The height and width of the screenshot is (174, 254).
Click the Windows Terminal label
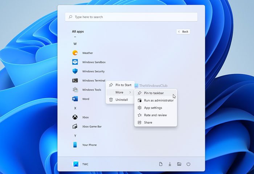click(94, 80)
